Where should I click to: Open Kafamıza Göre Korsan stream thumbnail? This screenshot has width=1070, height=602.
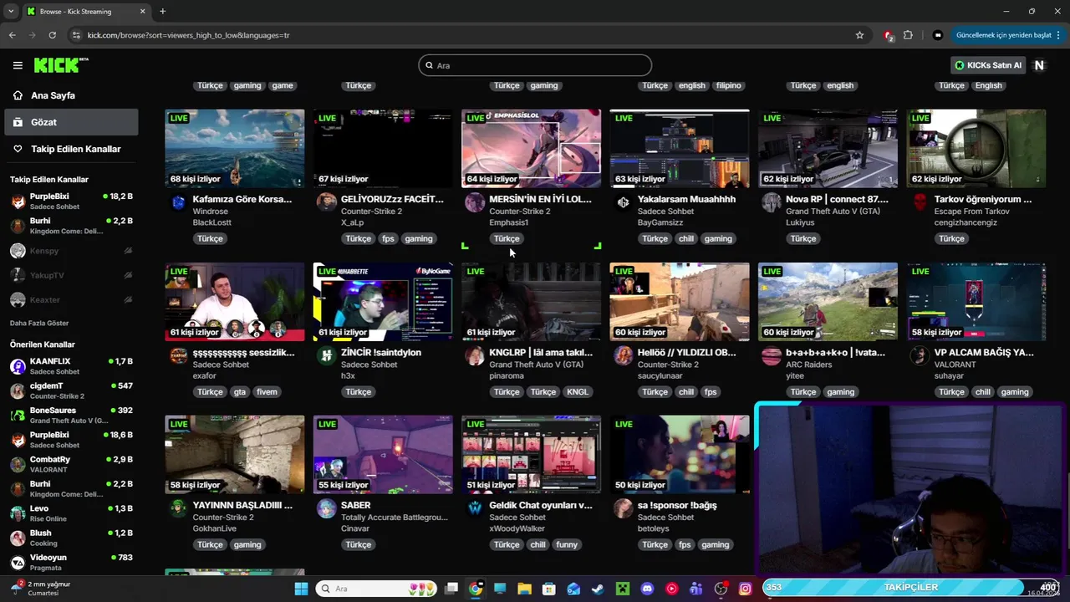coord(235,149)
